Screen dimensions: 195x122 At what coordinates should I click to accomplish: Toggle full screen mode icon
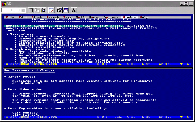click(x=51, y=10)
